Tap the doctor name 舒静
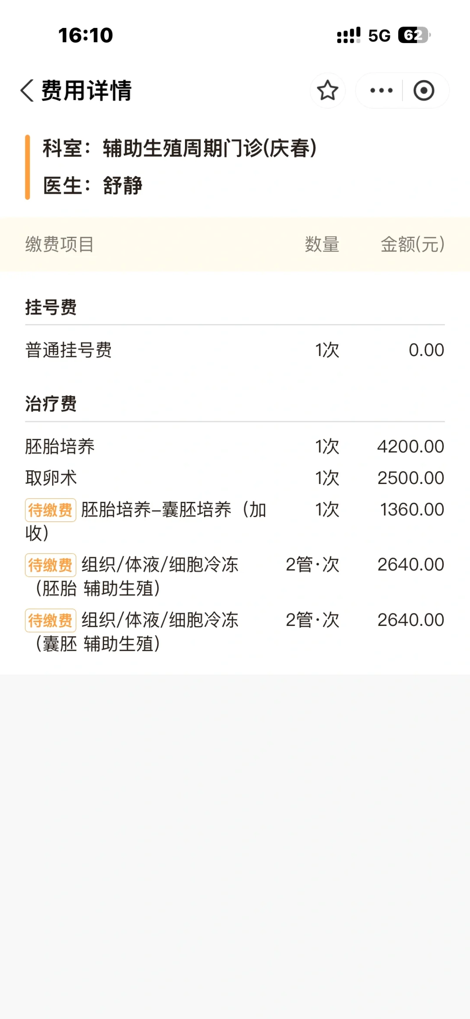This screenshot has width=470, height=1019. click(123, 186)
